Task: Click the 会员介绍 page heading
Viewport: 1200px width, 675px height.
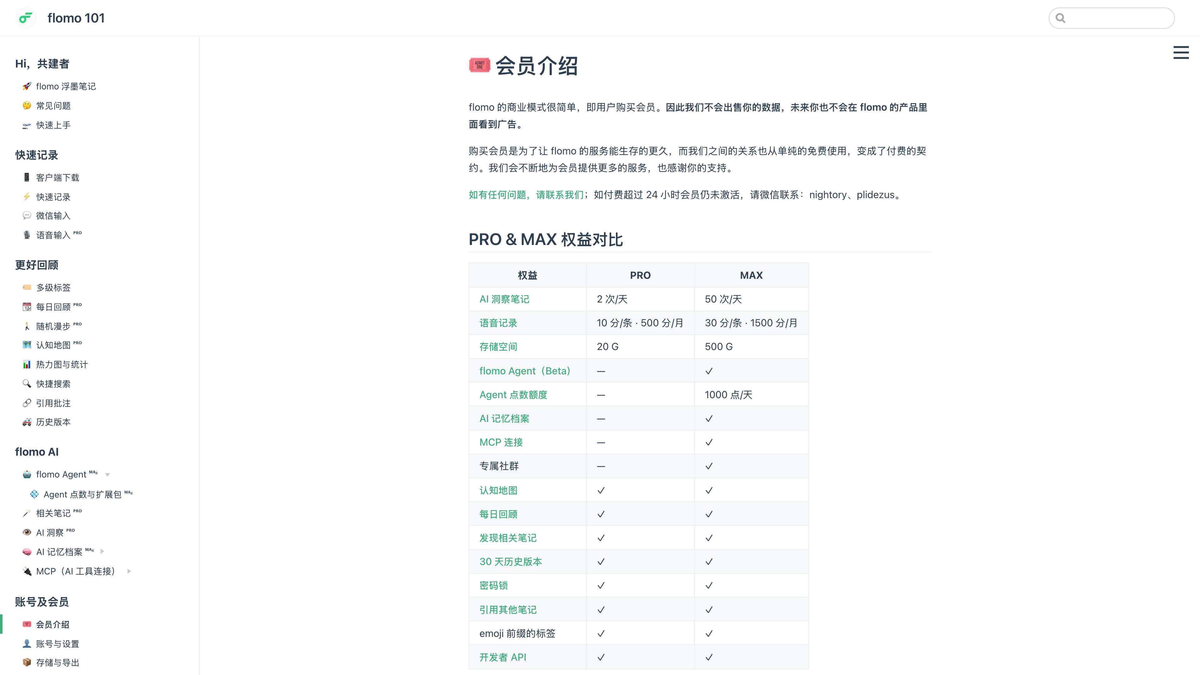Action: pos(524,66)
